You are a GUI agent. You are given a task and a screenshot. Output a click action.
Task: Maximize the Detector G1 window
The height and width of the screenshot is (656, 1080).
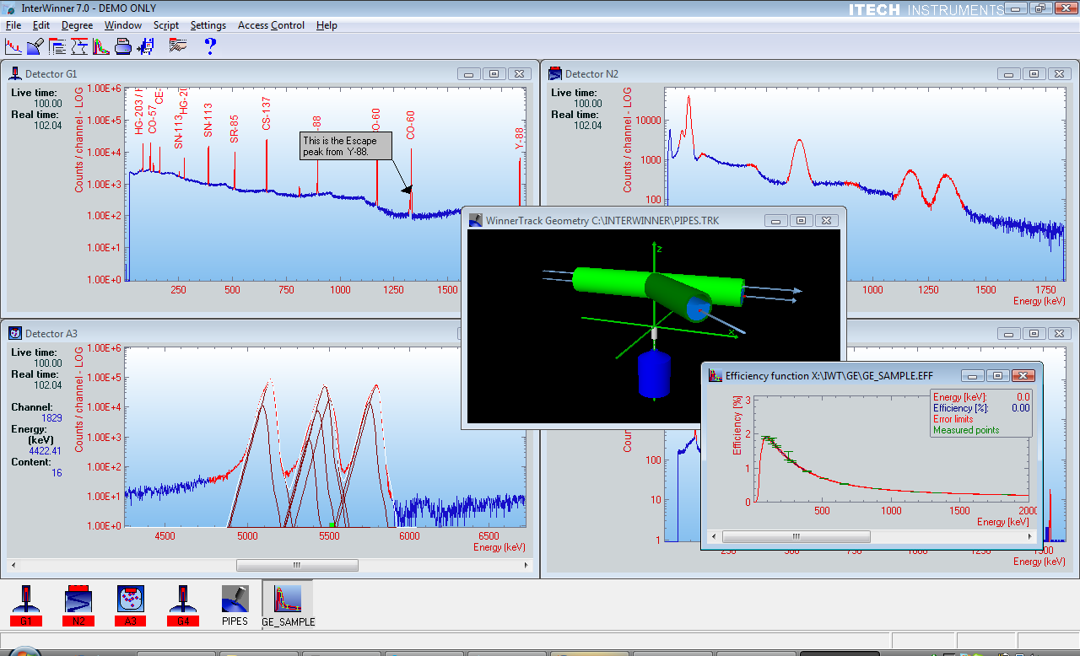coord(494,73)
